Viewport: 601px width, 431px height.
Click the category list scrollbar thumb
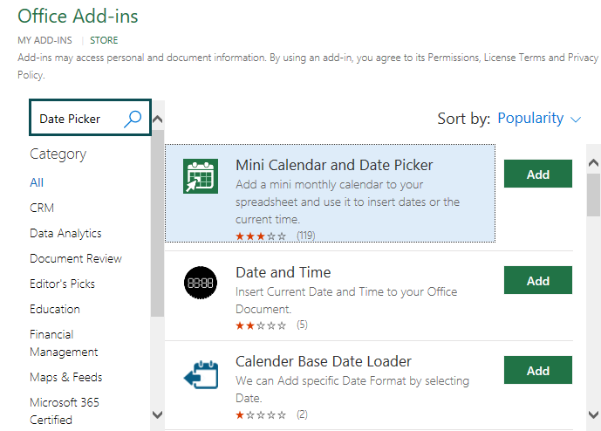(x=158, y=223)
